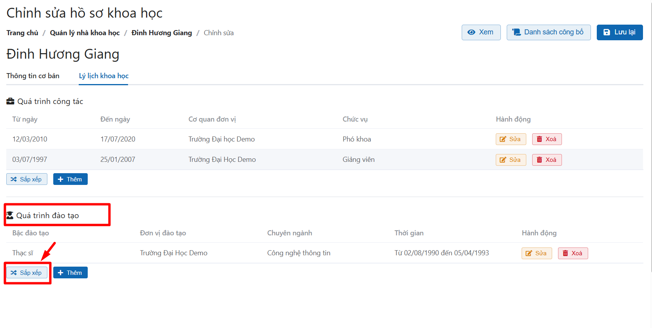652x328 pixels.
Task: Click the Danh sách công bố list icon
Action: tap(517, 32)
